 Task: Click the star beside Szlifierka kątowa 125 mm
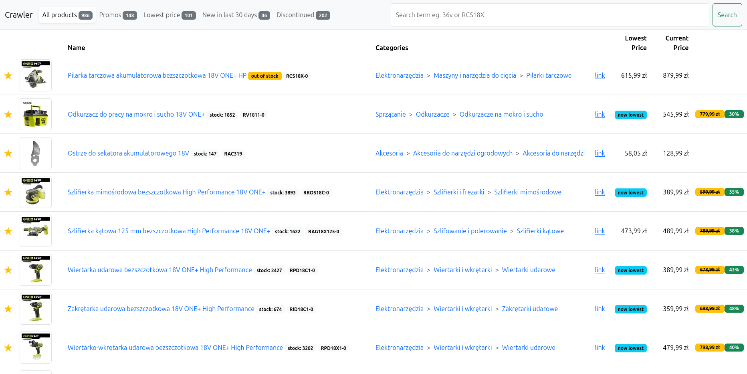click(x=8, y=231)
